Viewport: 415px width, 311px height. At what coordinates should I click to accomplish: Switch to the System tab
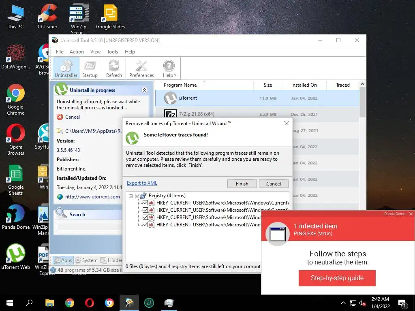(x=86, y=260)
